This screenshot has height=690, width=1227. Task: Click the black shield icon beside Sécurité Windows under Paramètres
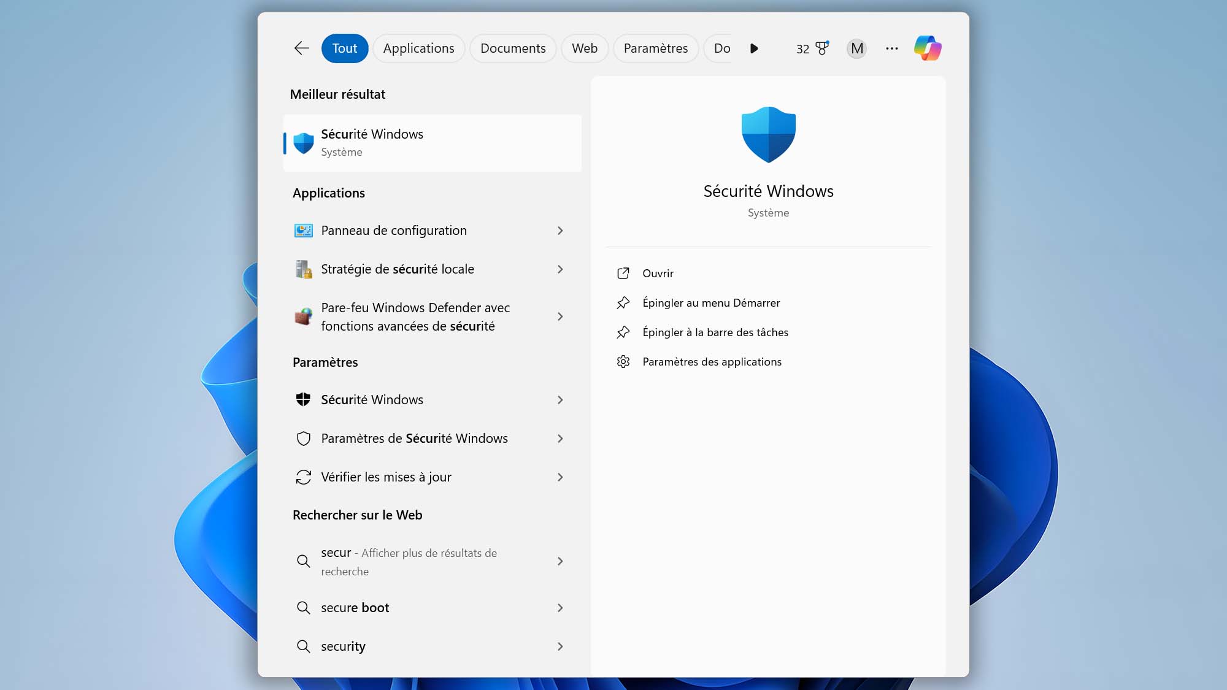coord(303,400)
